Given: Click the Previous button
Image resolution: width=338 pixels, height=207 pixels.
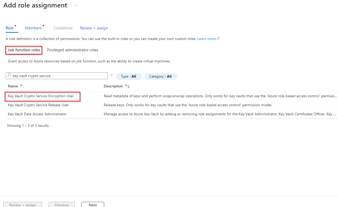Looking at the screenshot, I should click(62, 205).
